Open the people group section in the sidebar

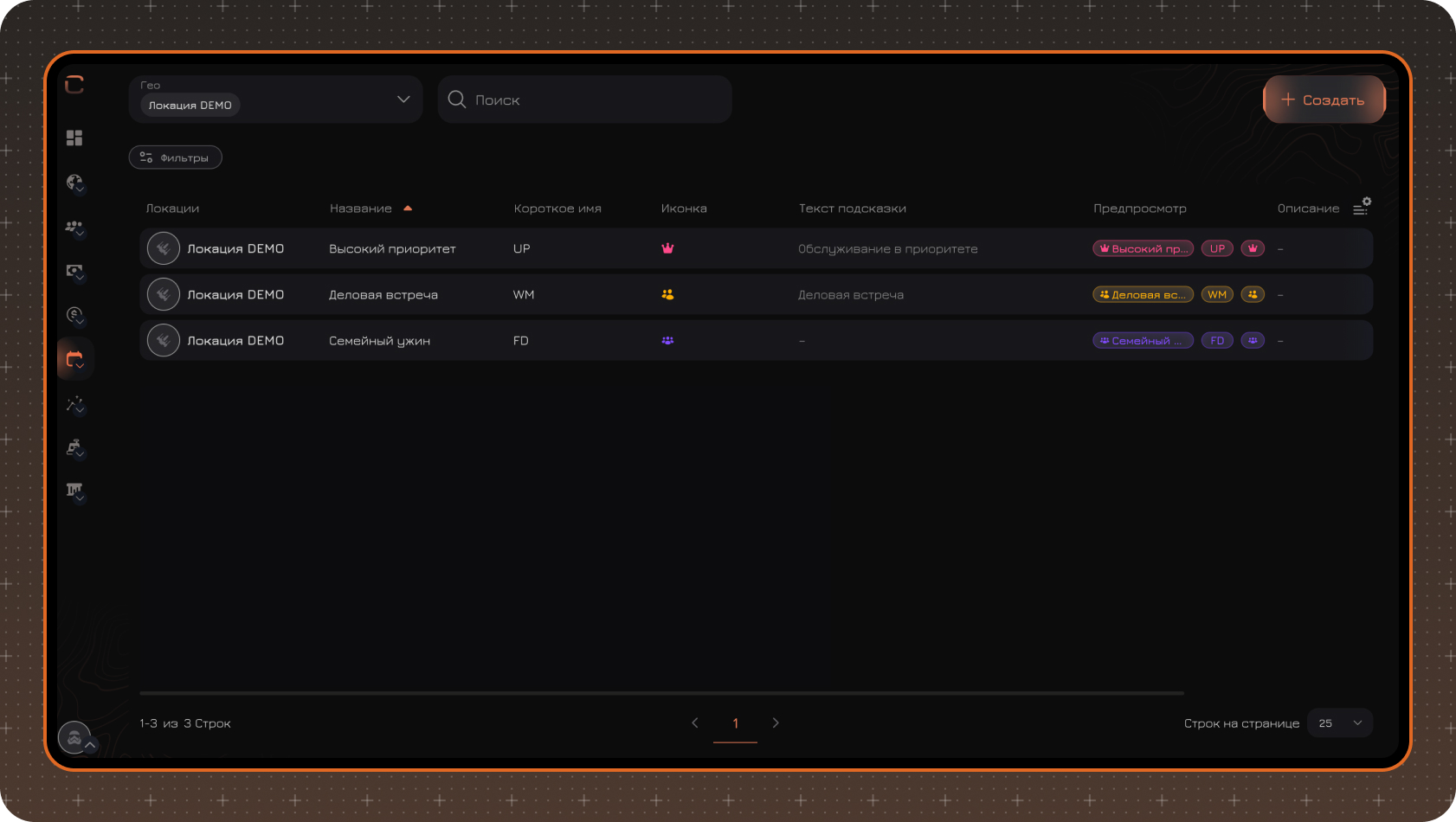point(74,227)
